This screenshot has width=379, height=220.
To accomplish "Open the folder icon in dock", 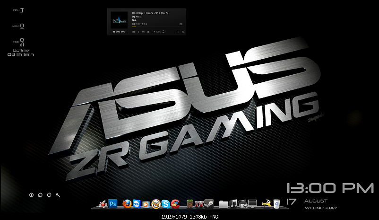I will click(x=224, y=204).
